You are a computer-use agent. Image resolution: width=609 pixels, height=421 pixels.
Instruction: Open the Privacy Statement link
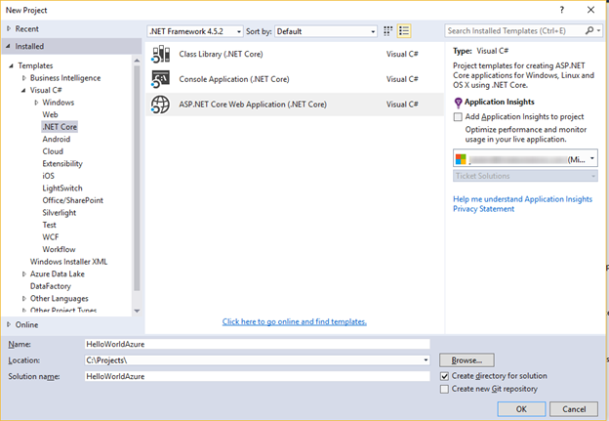[483, 209]
